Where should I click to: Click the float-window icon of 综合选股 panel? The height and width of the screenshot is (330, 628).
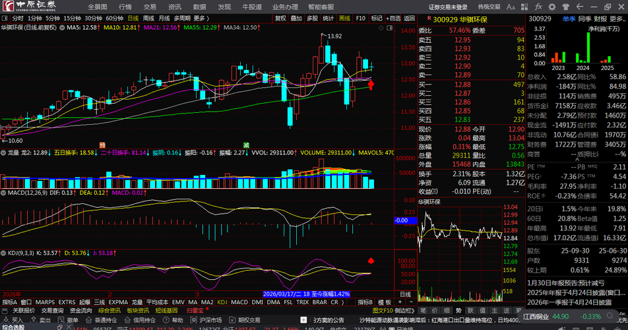(59, 327)
